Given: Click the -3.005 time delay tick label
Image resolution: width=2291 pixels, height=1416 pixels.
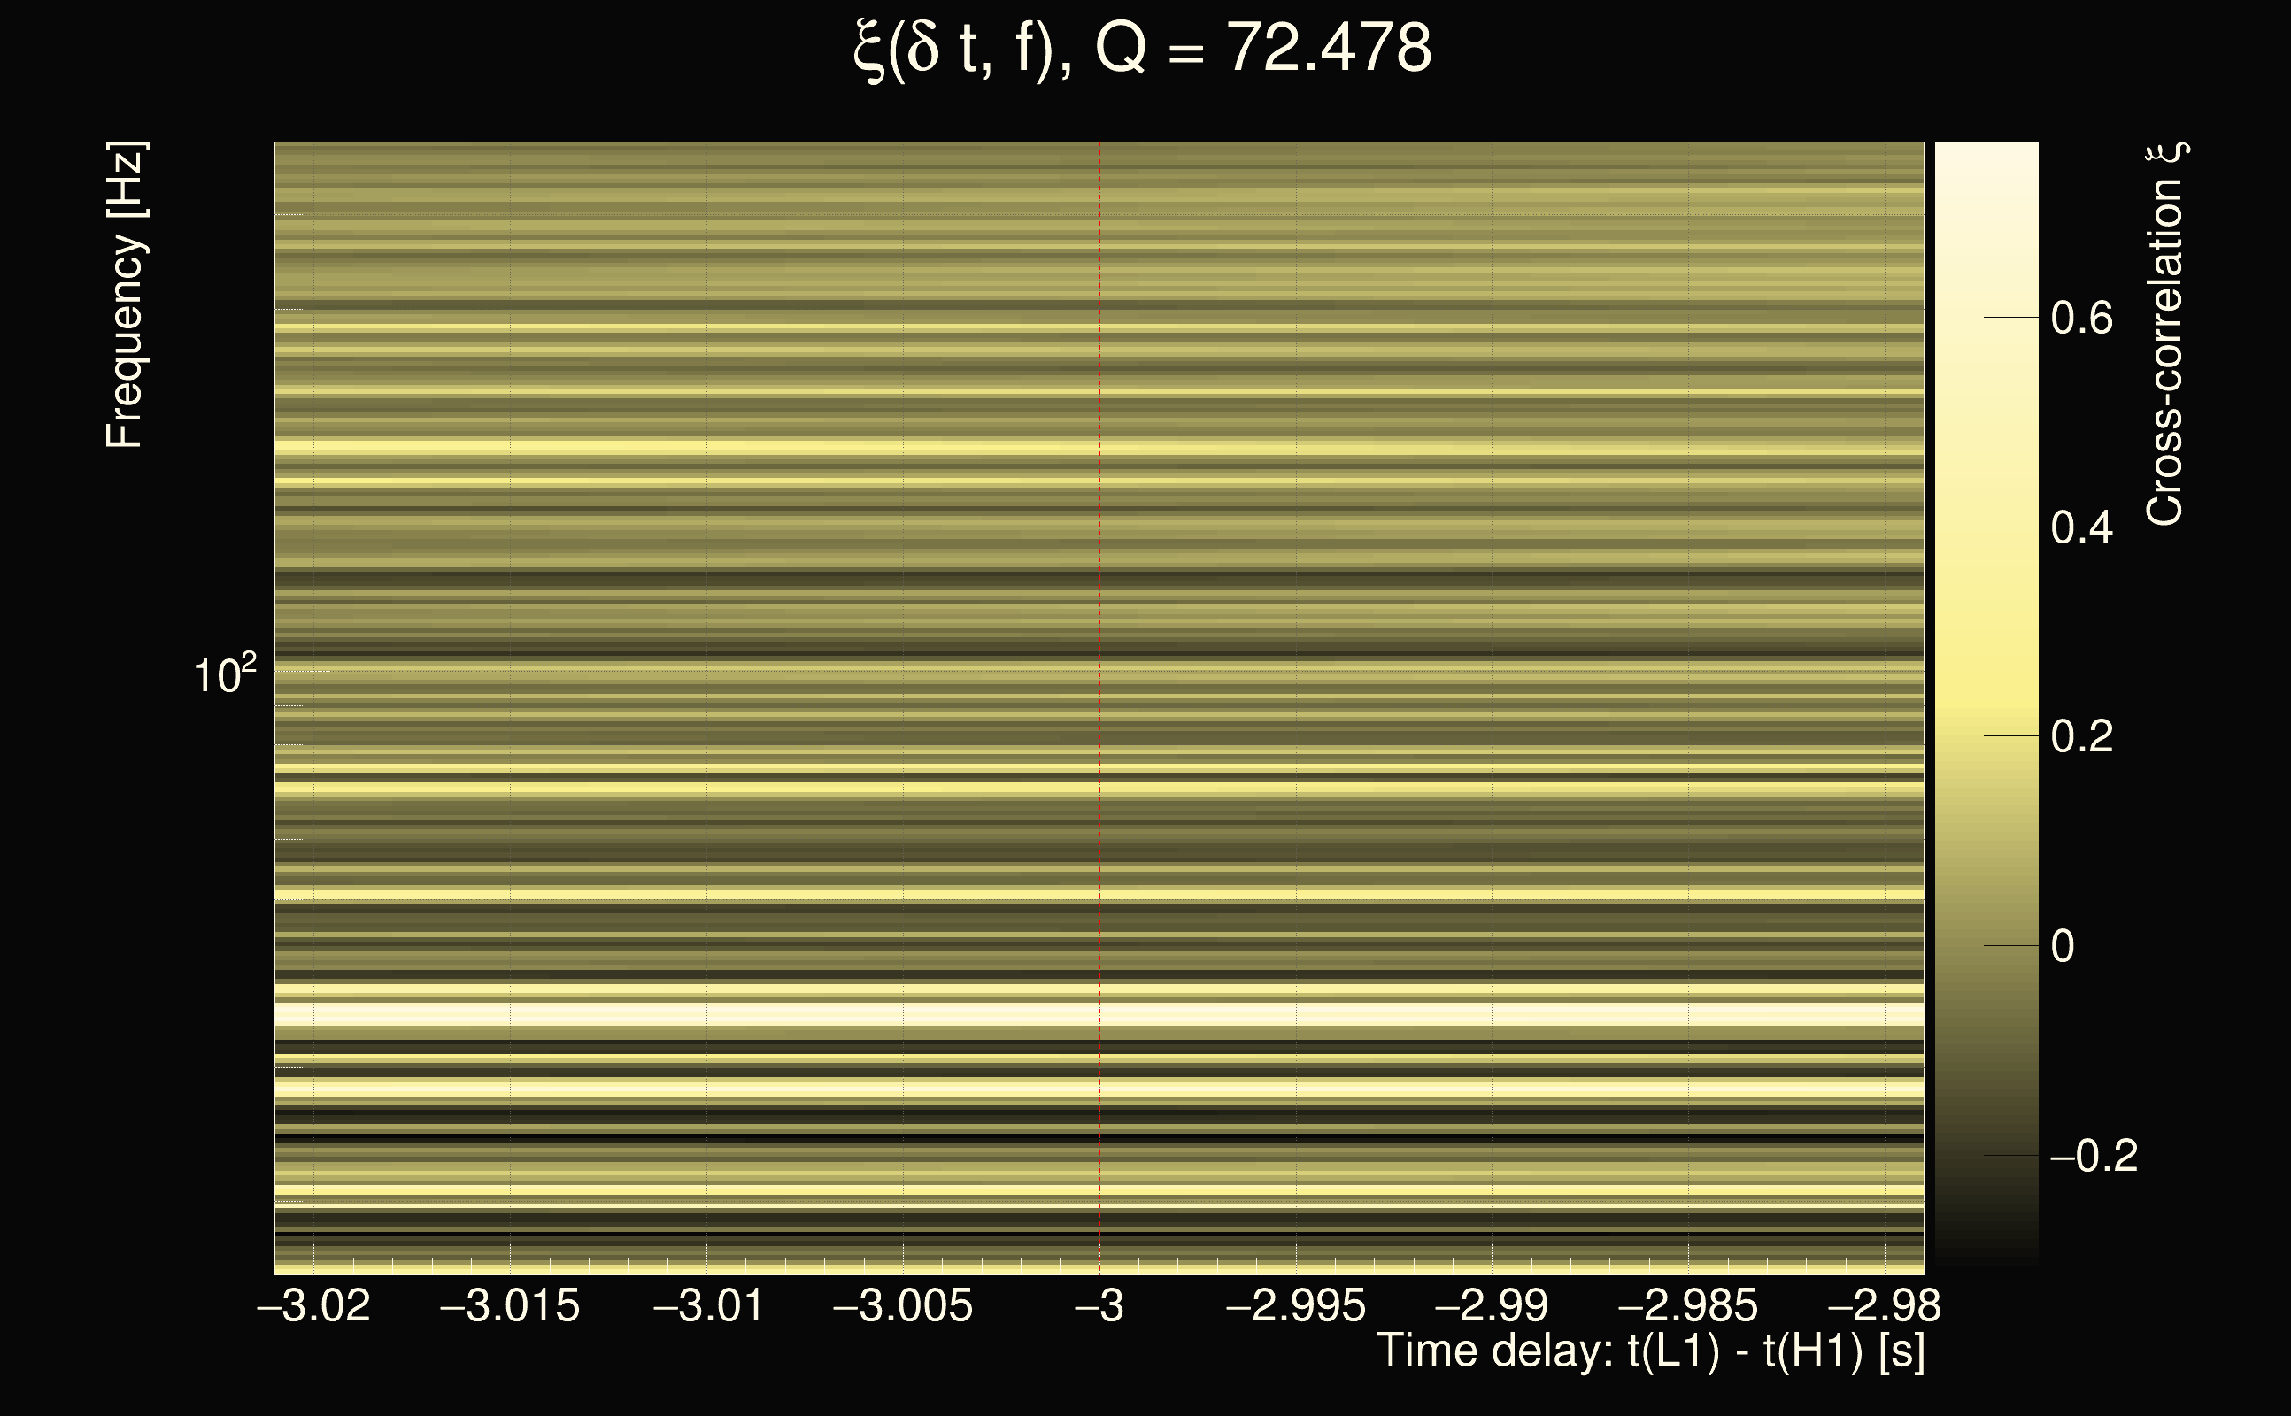Looking at the screenshot, I should (x=903, y=1305).
